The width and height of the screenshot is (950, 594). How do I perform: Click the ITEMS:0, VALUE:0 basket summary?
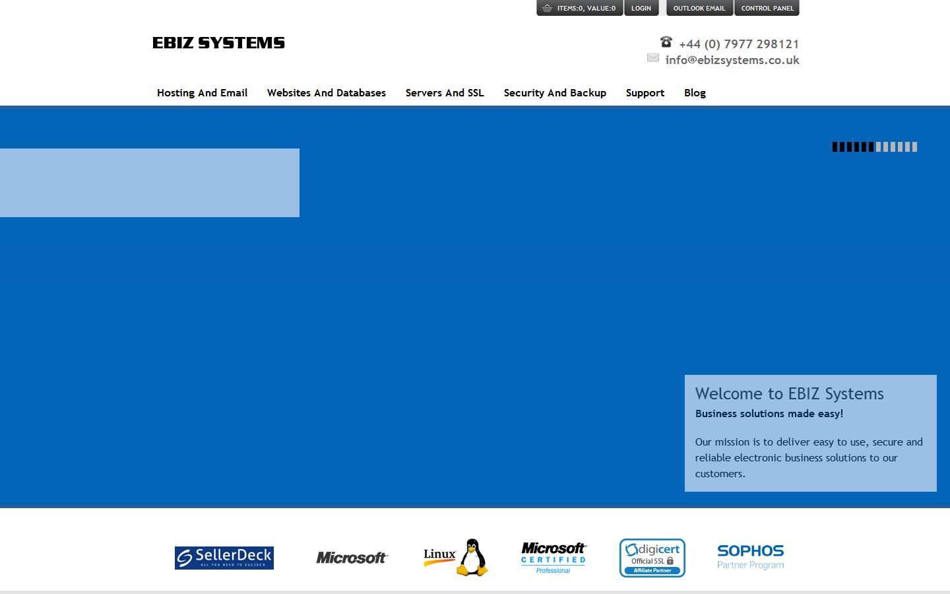tap(586, 9)
